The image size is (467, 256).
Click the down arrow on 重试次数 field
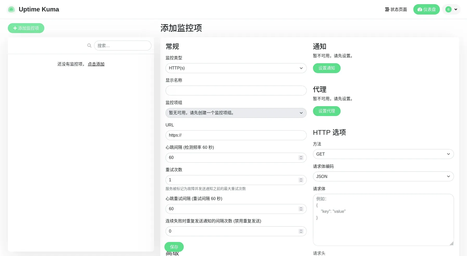[x=301, y=181]
